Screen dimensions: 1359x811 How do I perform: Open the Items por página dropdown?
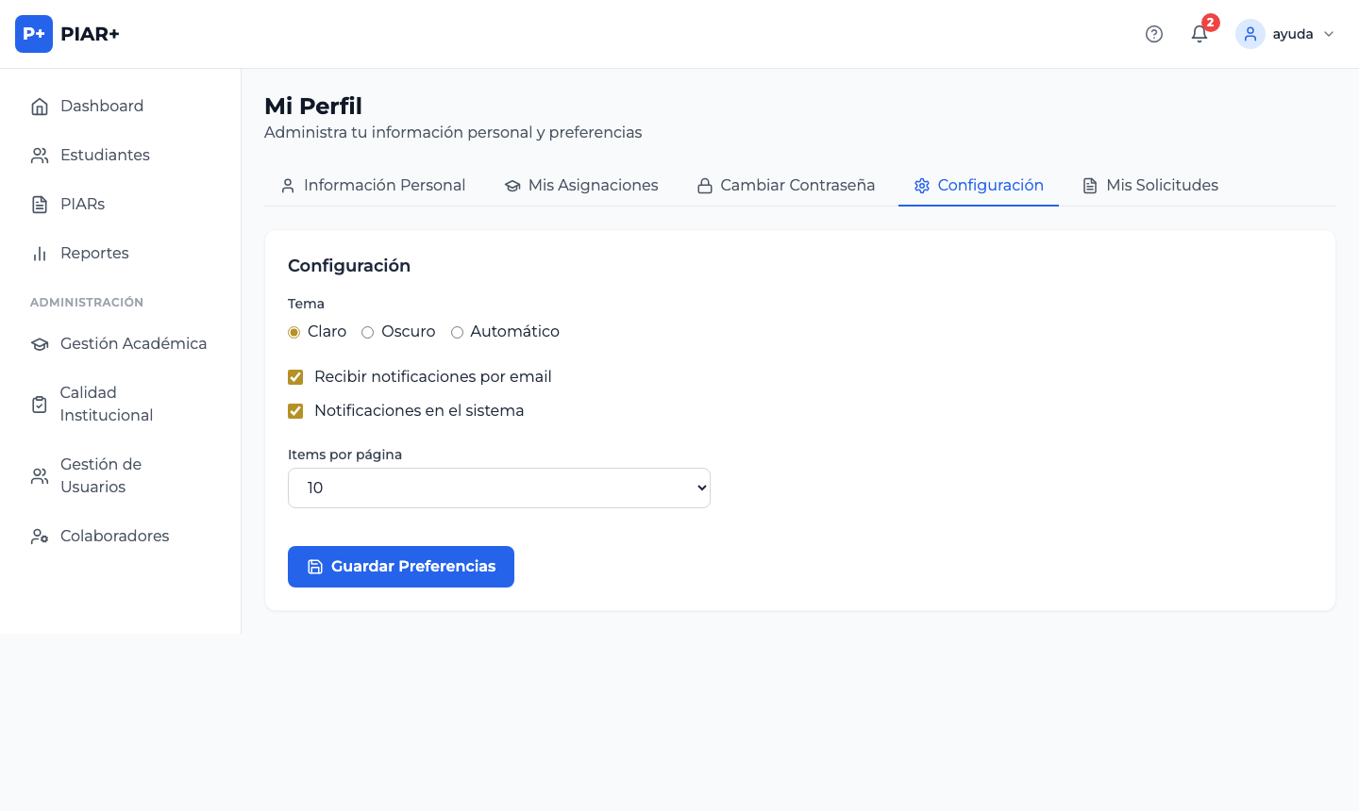click(x=498, y=488)
